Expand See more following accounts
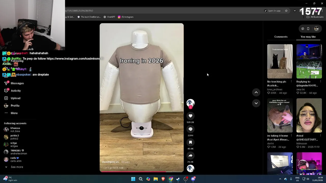The width and height of the screenshot is (326, 183). click(x=14, y=167)
